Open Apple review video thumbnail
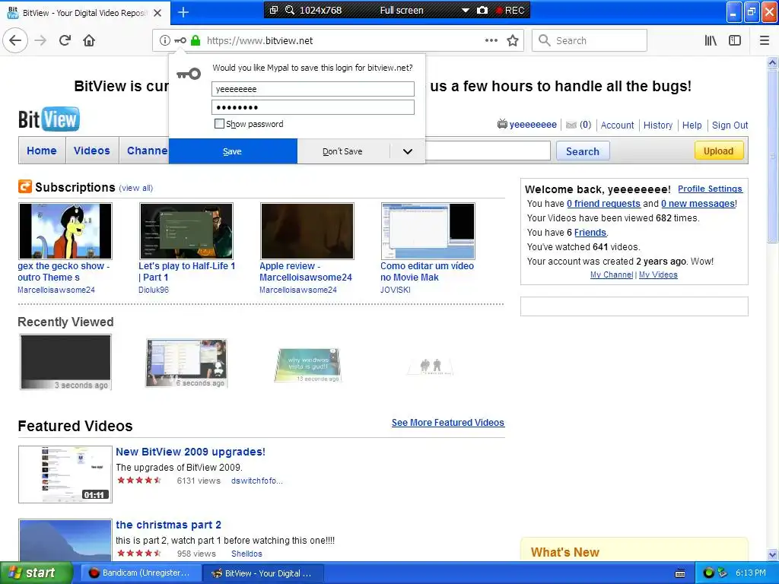The image size is (779, 584). click(x=307, y=231)
